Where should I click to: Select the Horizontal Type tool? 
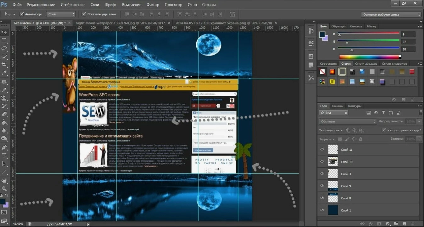click(x=4, y=155)
